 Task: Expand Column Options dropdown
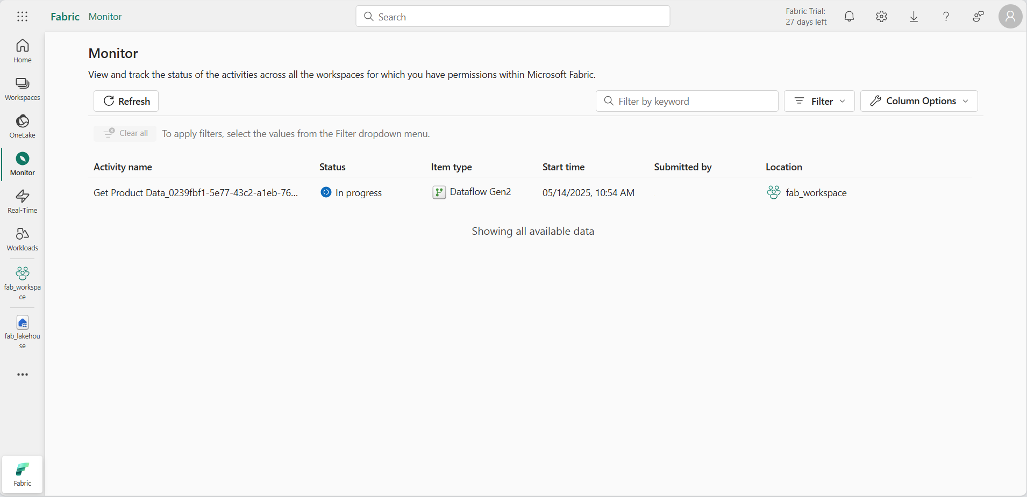[919, 101]
